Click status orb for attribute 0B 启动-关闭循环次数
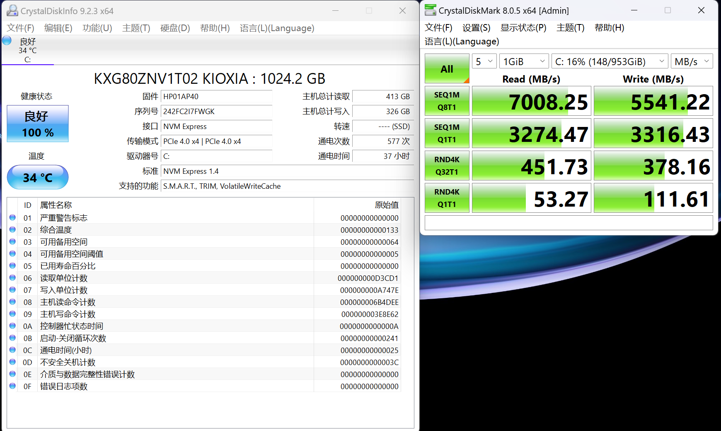 point(12,338)
